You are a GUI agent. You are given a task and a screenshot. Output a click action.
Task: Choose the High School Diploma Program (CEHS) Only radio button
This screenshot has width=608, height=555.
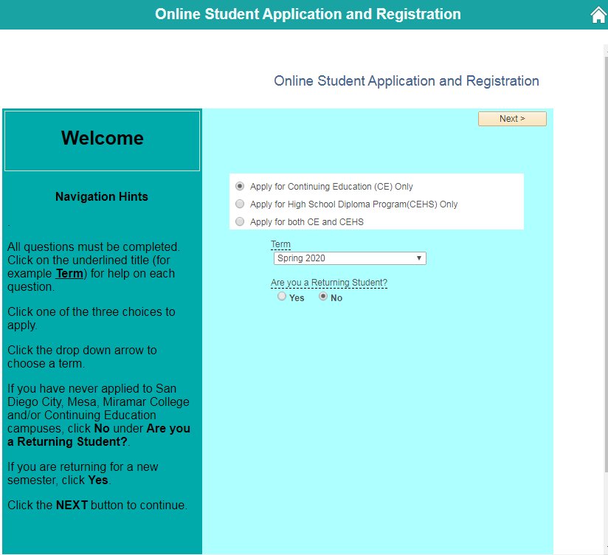point(240,204)
